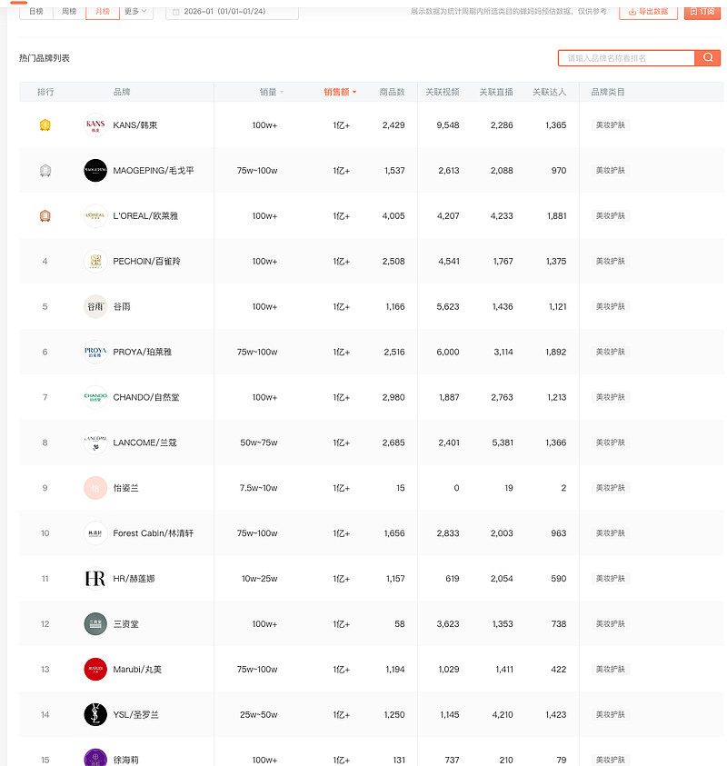Image resolution: width=727 pixels, height=766 pixels.
Task: Open the 徐海莉 brand logo
Action: [95, 758]
